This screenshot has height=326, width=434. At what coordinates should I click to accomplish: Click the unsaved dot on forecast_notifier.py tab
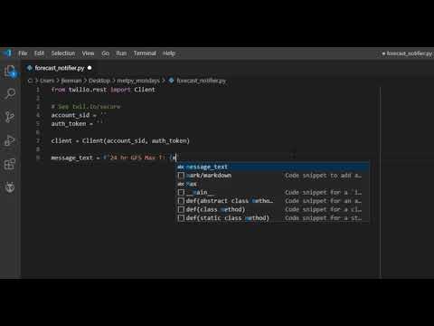click(90, 68)
